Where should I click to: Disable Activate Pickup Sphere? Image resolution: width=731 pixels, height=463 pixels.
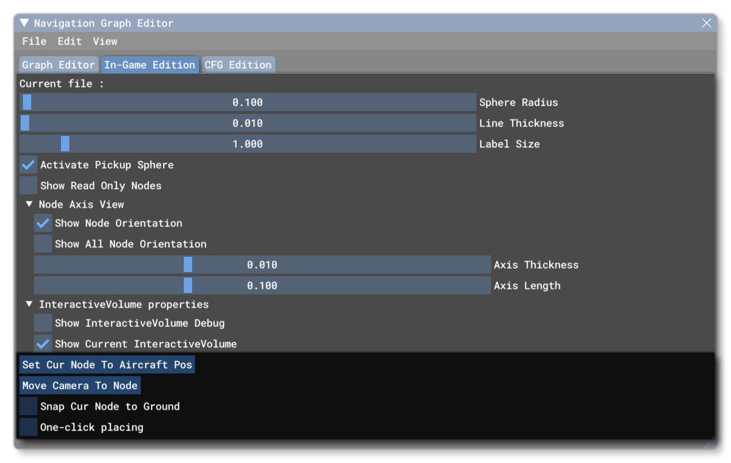coord(28,165)
